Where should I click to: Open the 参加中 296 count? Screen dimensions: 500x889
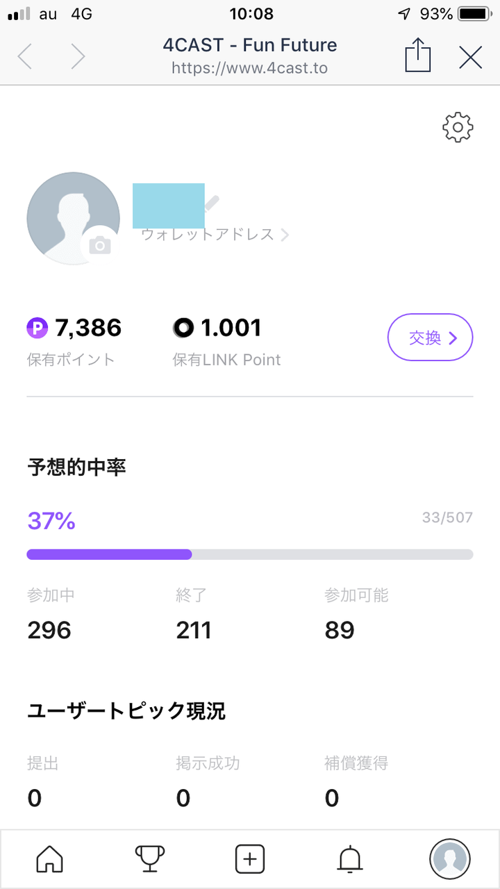point(50,630)
